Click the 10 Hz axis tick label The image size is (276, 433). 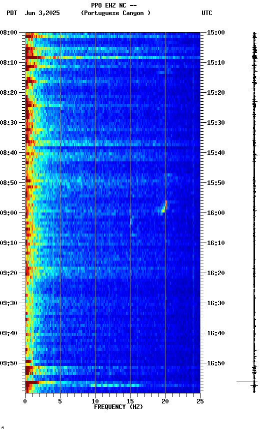coord(95,401)
